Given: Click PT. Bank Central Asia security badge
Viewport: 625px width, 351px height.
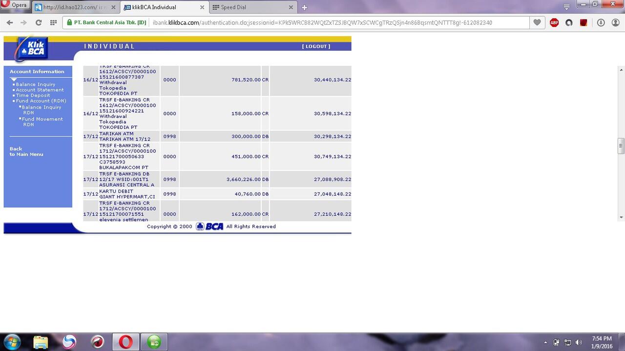Looking at the screenshot, I should coord(106,22).
